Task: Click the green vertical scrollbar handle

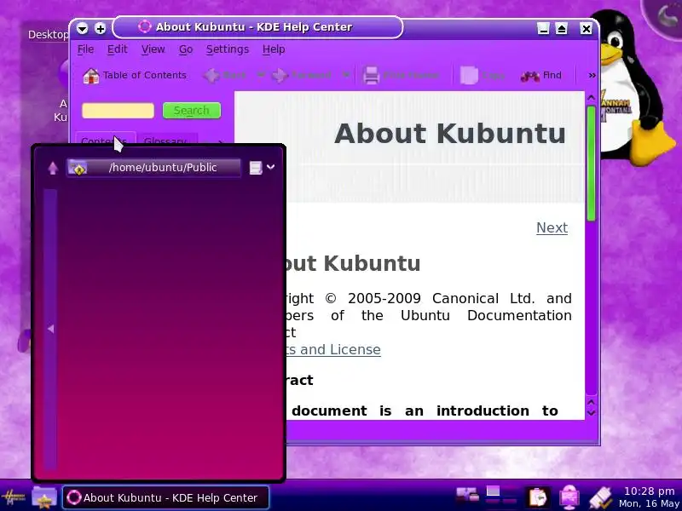Action: (x=591, y=163)
